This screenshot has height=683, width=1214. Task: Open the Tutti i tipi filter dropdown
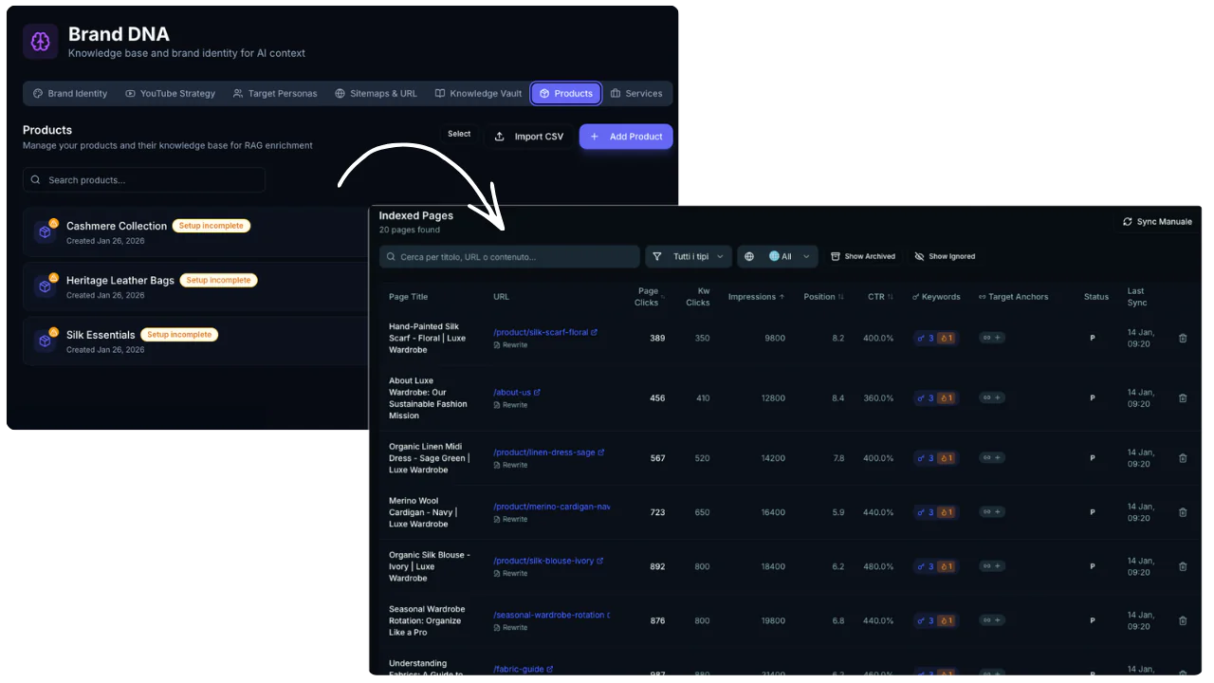(x=689, y=257)
